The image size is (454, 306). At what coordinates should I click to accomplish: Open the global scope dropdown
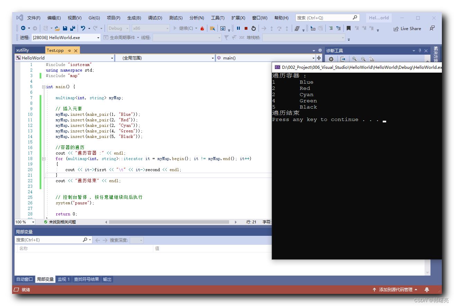(165, 58)
